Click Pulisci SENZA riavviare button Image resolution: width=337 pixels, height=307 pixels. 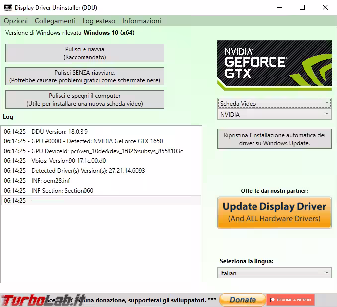point(84,77)
